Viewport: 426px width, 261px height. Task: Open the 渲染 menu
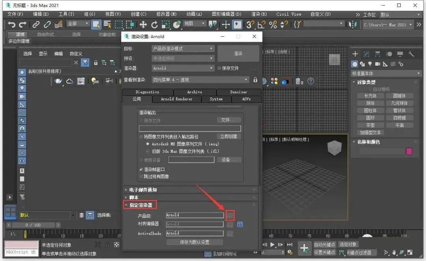259,14
